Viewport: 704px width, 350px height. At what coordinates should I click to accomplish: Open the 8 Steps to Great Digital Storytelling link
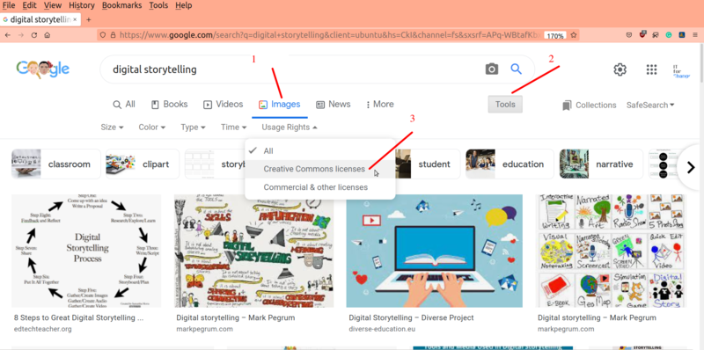(x=78, y=317)
